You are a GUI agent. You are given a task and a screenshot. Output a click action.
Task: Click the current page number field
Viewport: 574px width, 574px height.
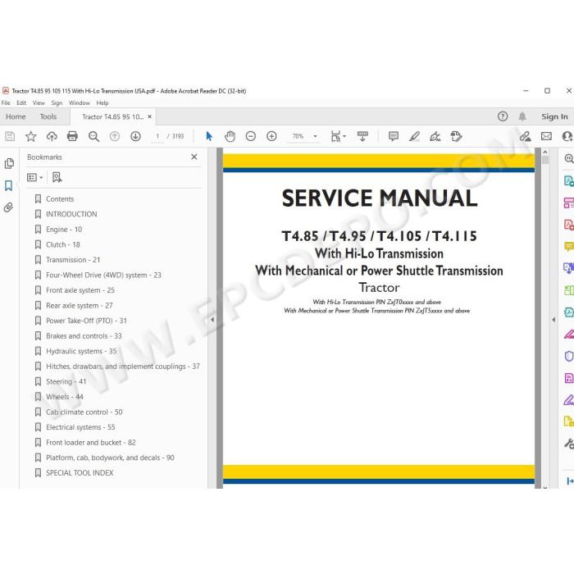157,137
